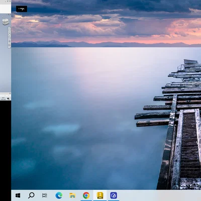201x201 pixels.
Task: Select the Pan tool on the navigation bar
Action: pyautogui.click(x=10, y=35)
